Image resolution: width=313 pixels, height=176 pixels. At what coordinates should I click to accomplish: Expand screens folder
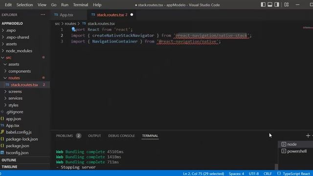15,91
